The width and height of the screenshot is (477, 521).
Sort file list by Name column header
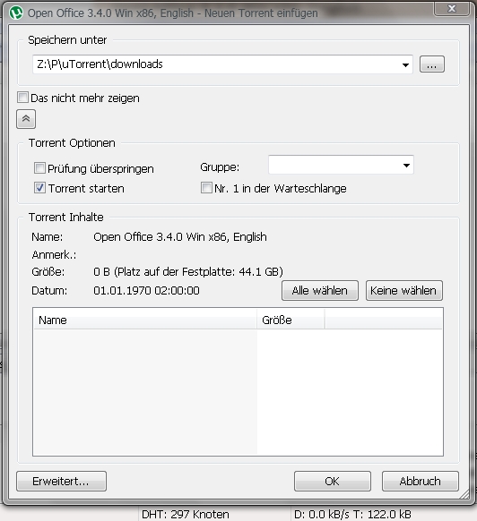click(145, 320)
